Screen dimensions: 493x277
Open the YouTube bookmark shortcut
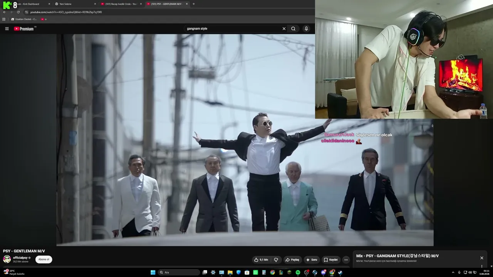pos(44,19)
